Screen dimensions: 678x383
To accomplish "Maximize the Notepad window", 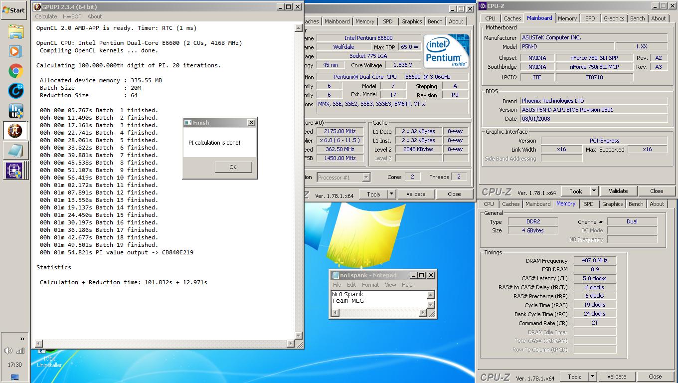I will click(422, 275).
